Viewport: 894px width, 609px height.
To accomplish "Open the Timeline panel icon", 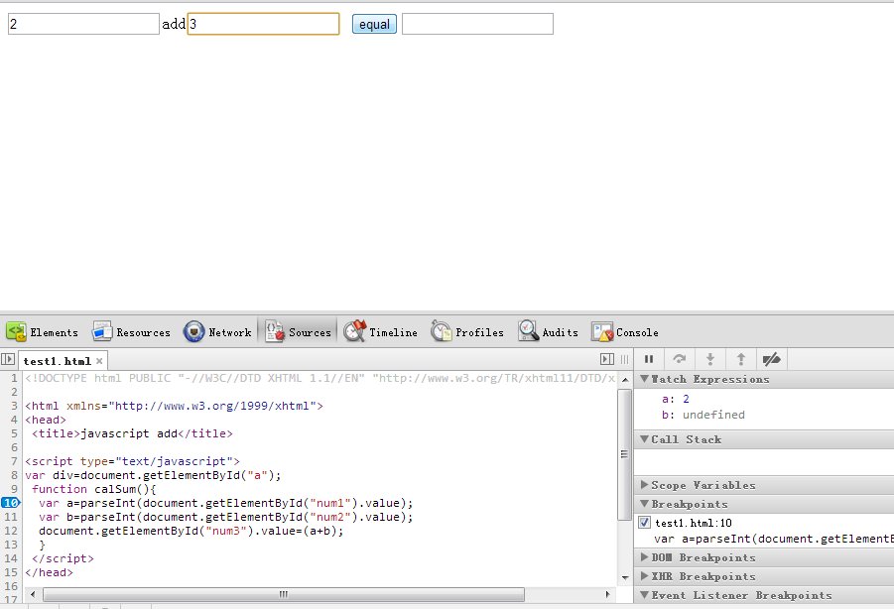I will [354, 331].
